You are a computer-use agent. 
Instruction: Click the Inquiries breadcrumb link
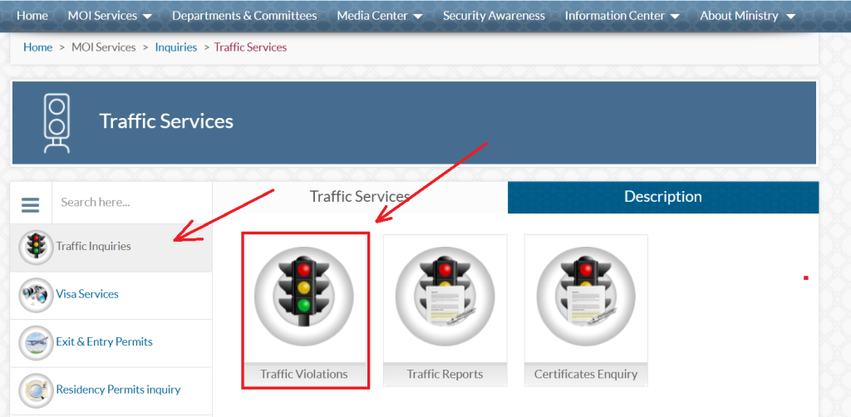(176, 47)
